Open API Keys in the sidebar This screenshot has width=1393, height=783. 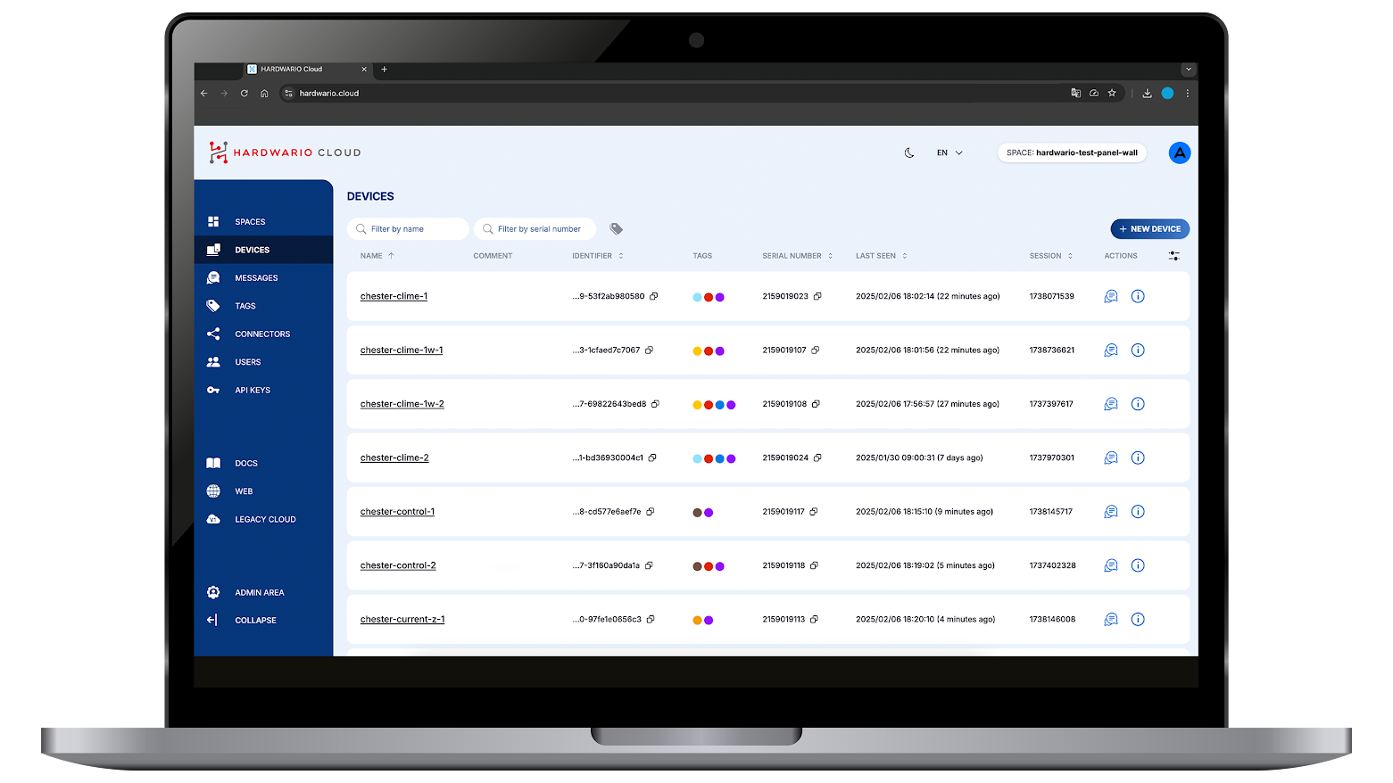tap(263, 390)
